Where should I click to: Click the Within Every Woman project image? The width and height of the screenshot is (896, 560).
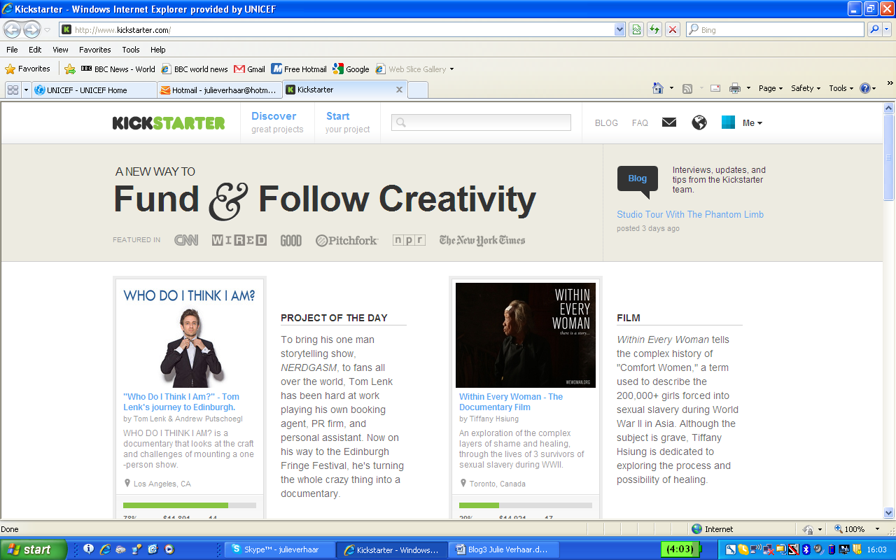point(526,335)
